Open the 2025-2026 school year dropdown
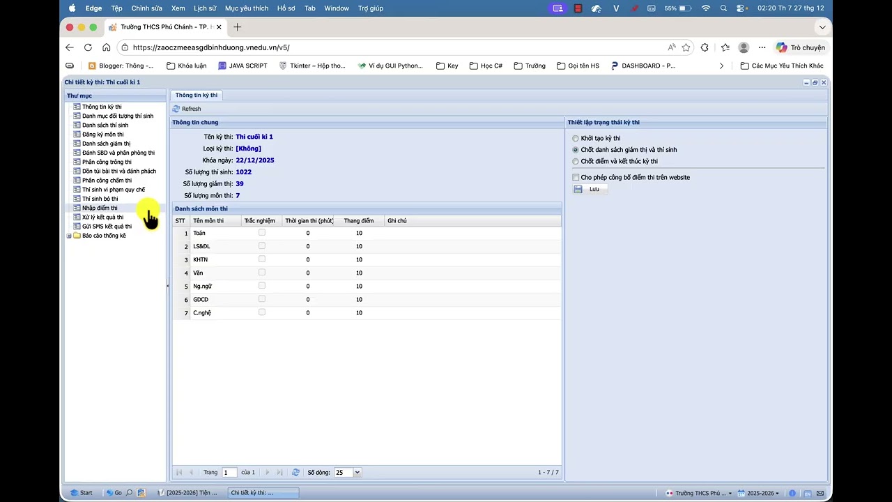The image size is (892, 502). [759, 493]
